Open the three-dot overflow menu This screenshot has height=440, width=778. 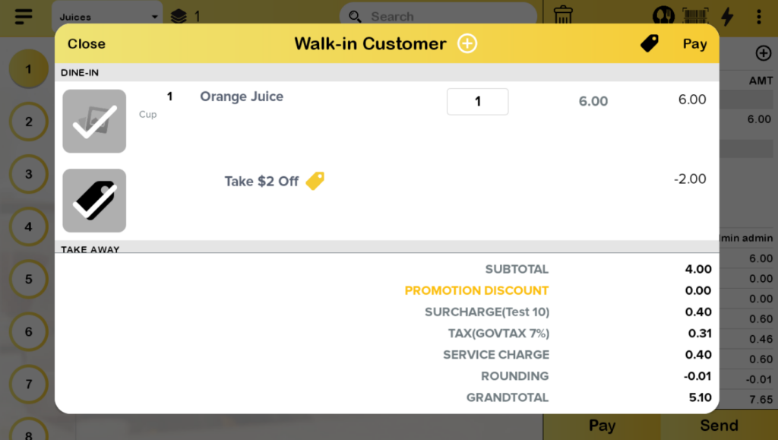click(x=758, y=16)
